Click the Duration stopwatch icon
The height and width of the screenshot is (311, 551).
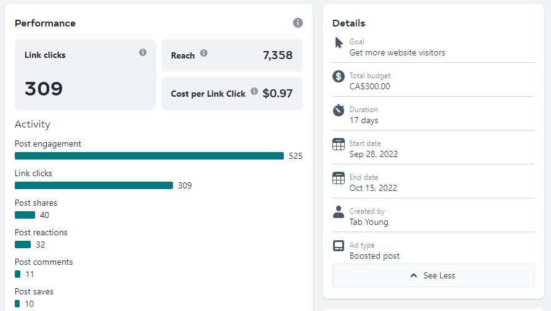click(339, 110)
